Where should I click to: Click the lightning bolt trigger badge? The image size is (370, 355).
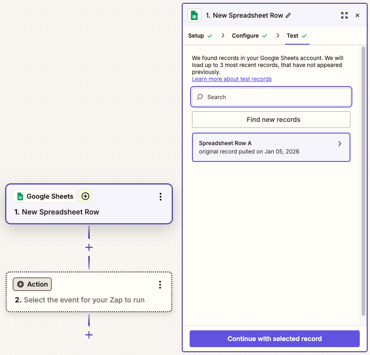[x=86, y=196]
